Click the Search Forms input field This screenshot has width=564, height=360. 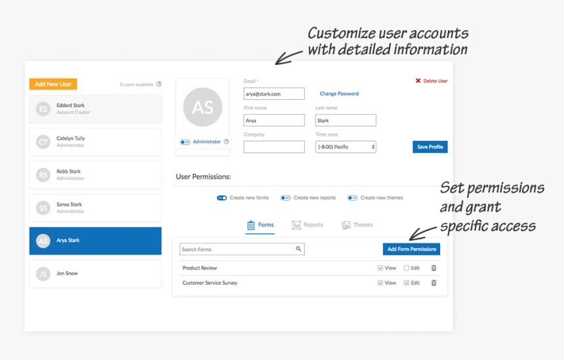tap(242, 249)
